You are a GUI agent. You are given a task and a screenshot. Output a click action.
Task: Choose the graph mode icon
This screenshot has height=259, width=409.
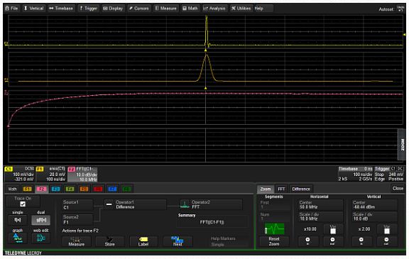(x=18, y=238)
